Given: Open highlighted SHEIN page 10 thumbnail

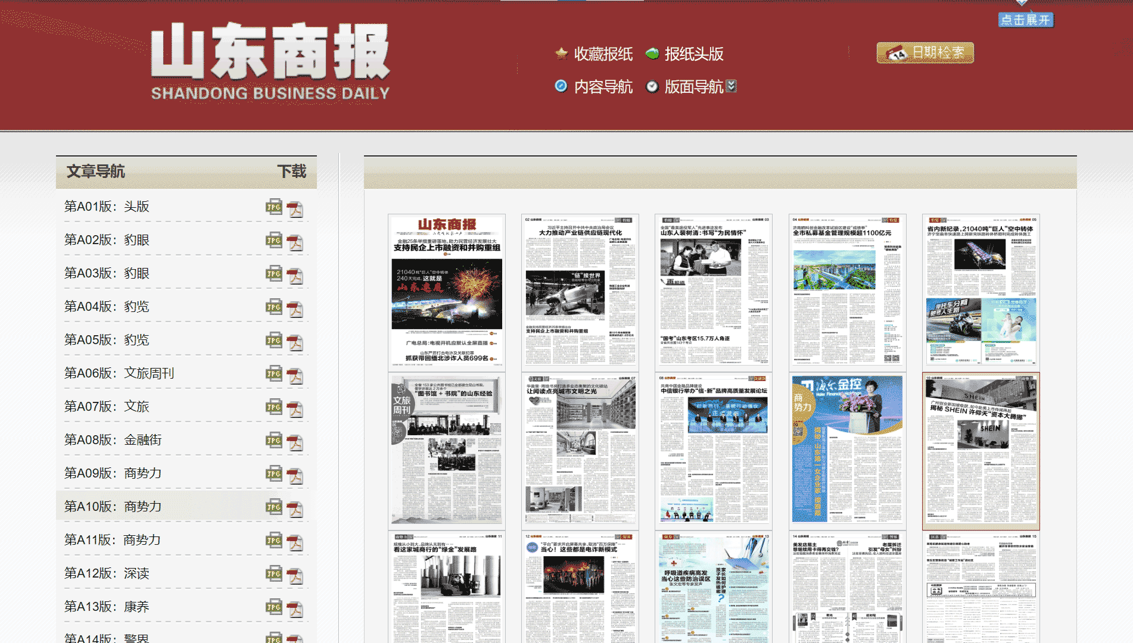Looking at the screenshot, I should 981,451.
